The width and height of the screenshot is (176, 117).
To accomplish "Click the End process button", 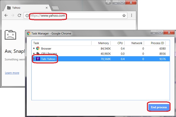I will tap(159, 107).
